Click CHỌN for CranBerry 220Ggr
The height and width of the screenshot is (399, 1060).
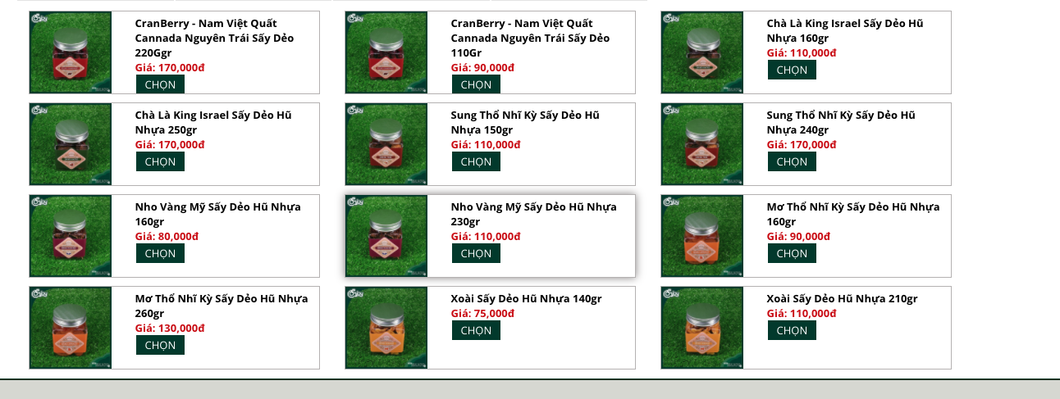(160, 84)
